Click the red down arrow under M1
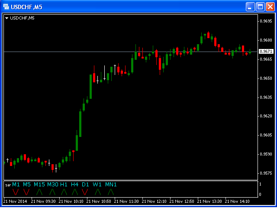Viewport: 277px width, 208px height. pos(16,192)
